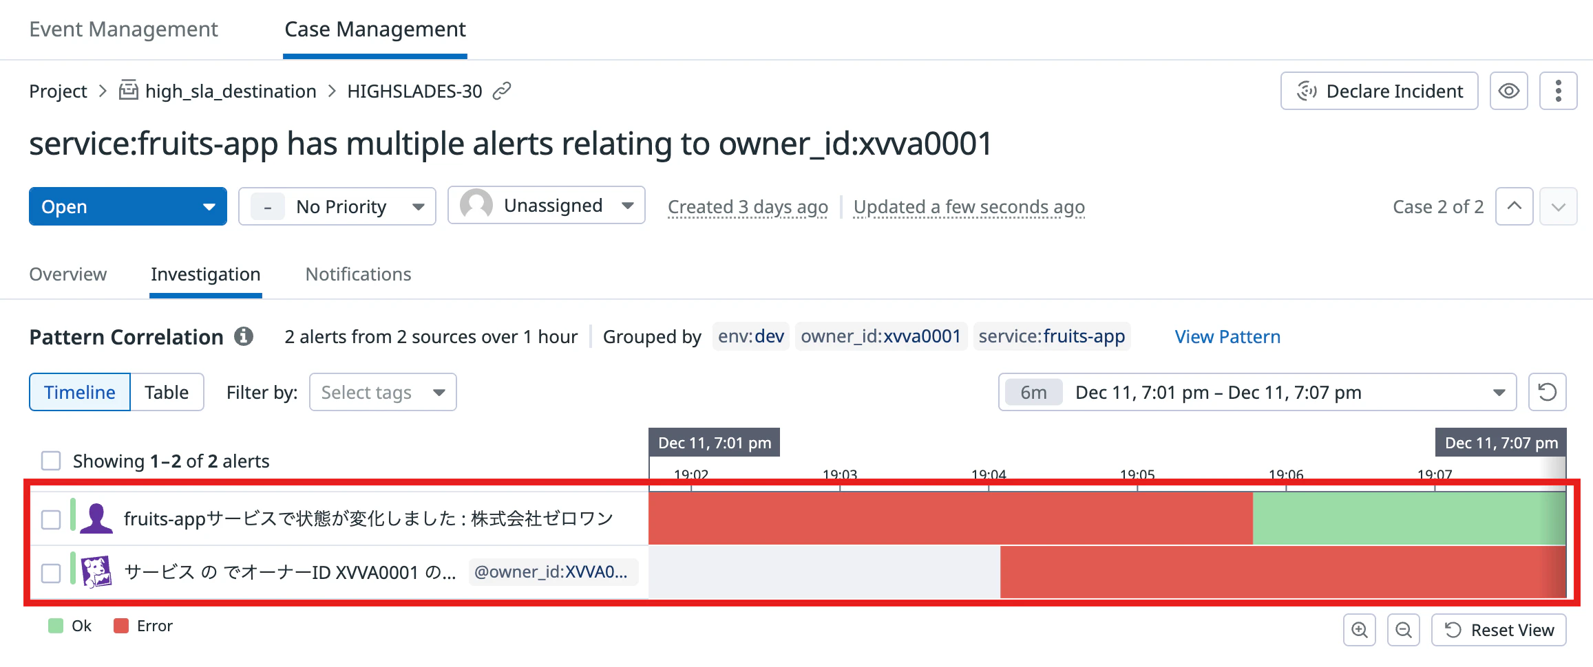
Task: Go to previous case with up arrow
Action: pyautogui.click(x=1514, y=206)
